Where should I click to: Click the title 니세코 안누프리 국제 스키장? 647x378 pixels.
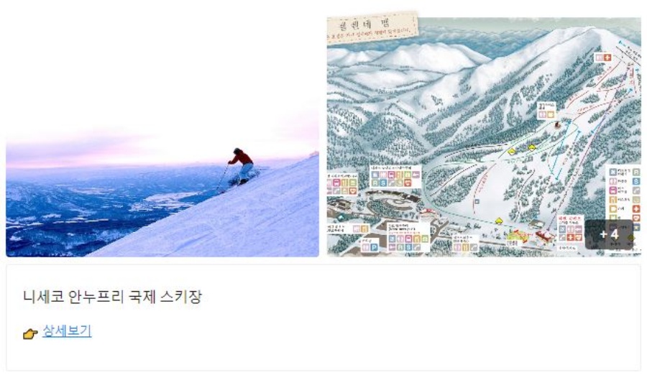[112, 296]
